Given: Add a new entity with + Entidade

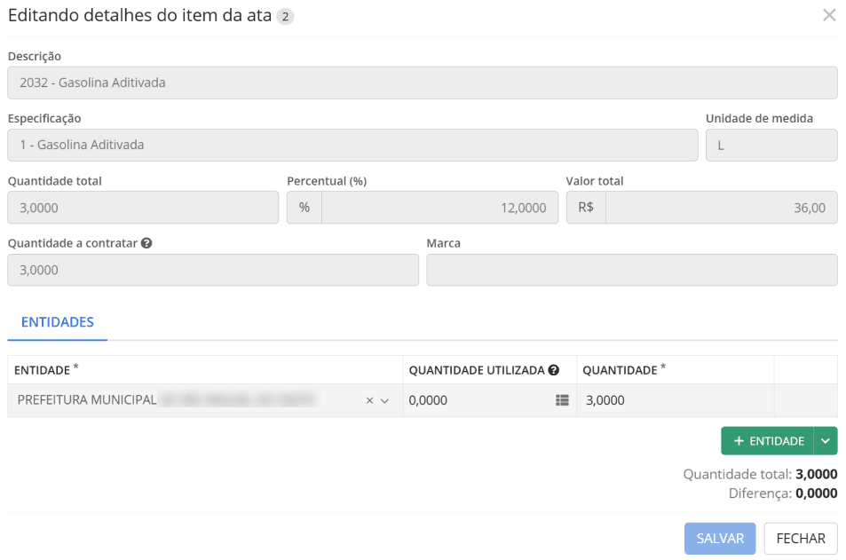Looking at the screenshot, I should [768, 441].
